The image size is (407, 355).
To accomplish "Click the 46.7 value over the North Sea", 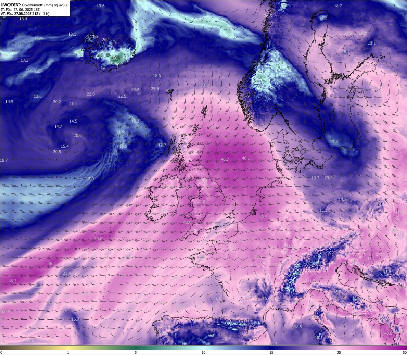I will pyautogui.click(x=225, y=160).
